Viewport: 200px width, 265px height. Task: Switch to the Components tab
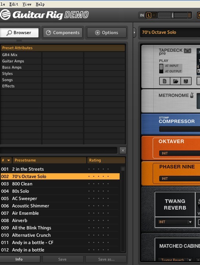63,33
